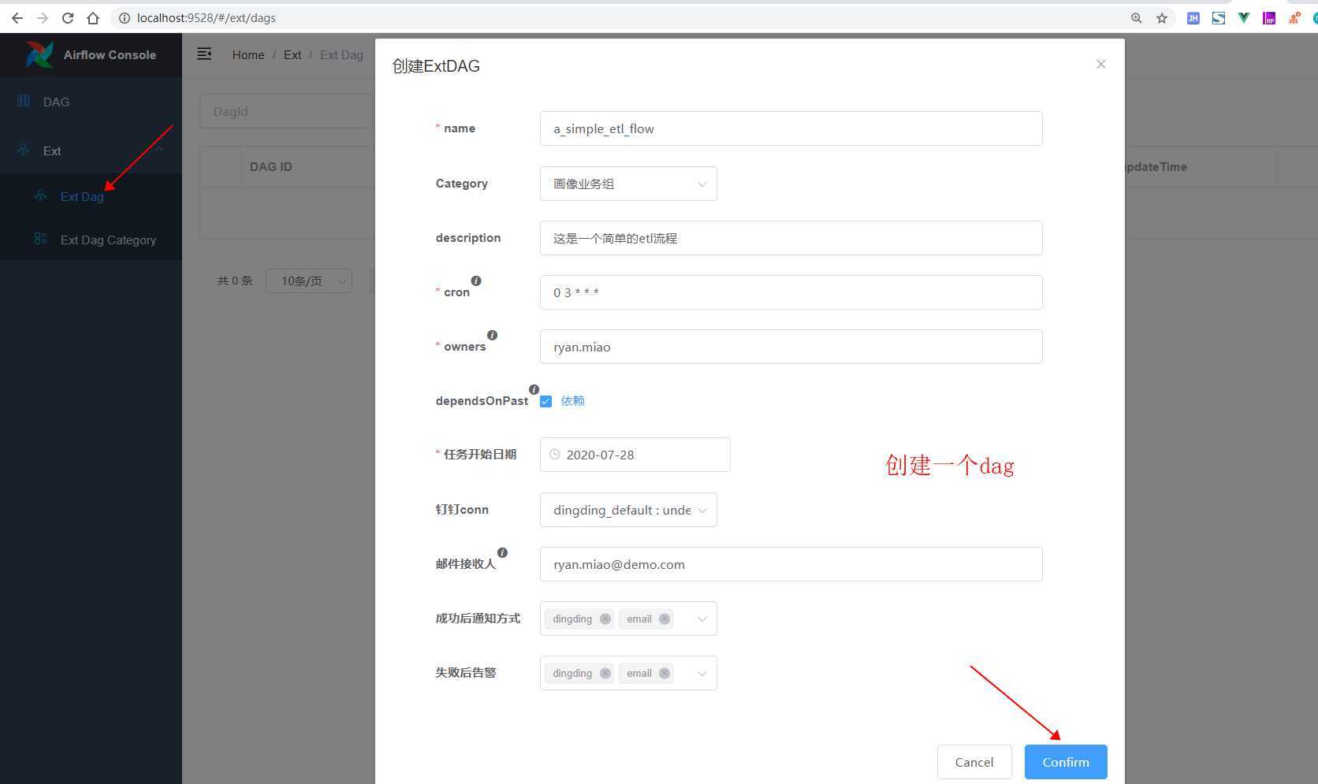Expand the 成功后通知方式 dropdown arrow
Viewport: 1318px width, 784px height.
coord(702,619)
